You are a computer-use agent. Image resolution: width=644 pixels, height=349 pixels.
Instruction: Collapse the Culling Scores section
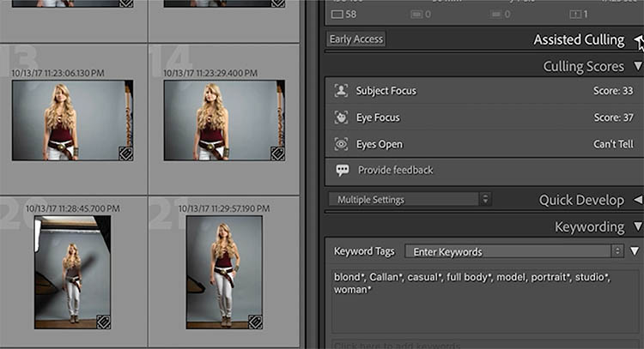tap(637, 66)
